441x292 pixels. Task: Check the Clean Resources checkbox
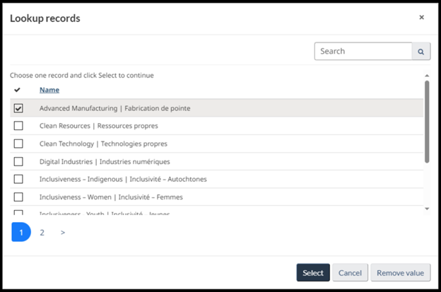coord(18,126)
